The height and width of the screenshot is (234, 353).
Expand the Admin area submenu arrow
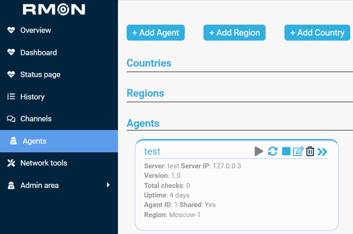tap(108, 185)
